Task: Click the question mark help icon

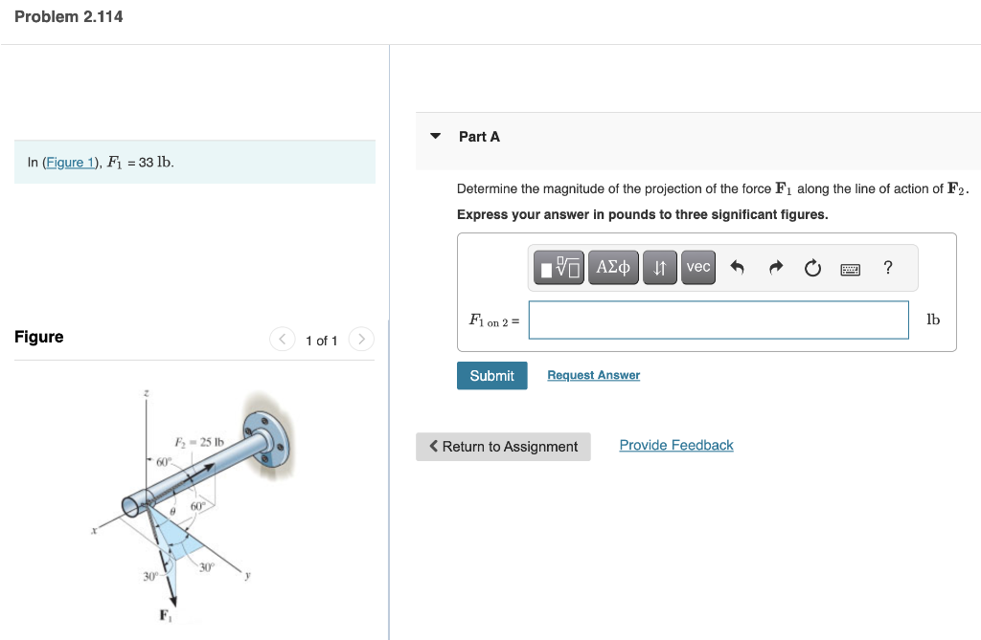Action: coord(887,268)
